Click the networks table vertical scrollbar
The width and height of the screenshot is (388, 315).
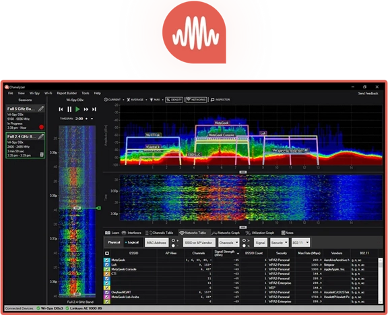(381, 281)
